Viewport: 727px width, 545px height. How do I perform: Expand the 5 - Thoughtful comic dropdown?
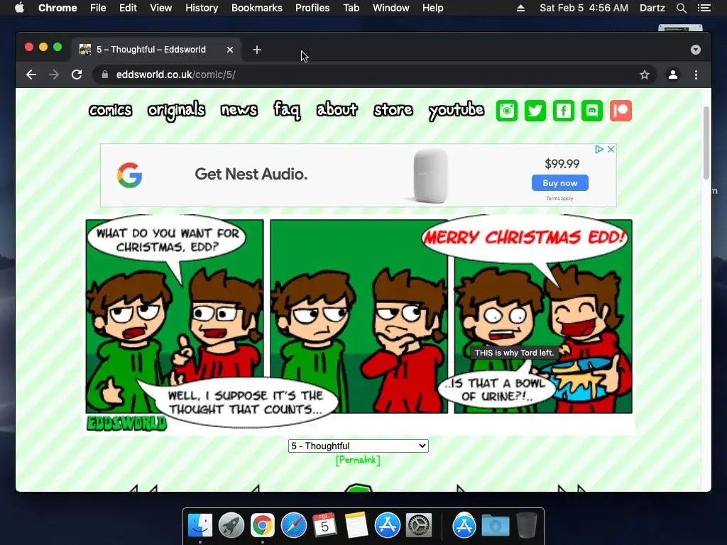pos(358,446)
